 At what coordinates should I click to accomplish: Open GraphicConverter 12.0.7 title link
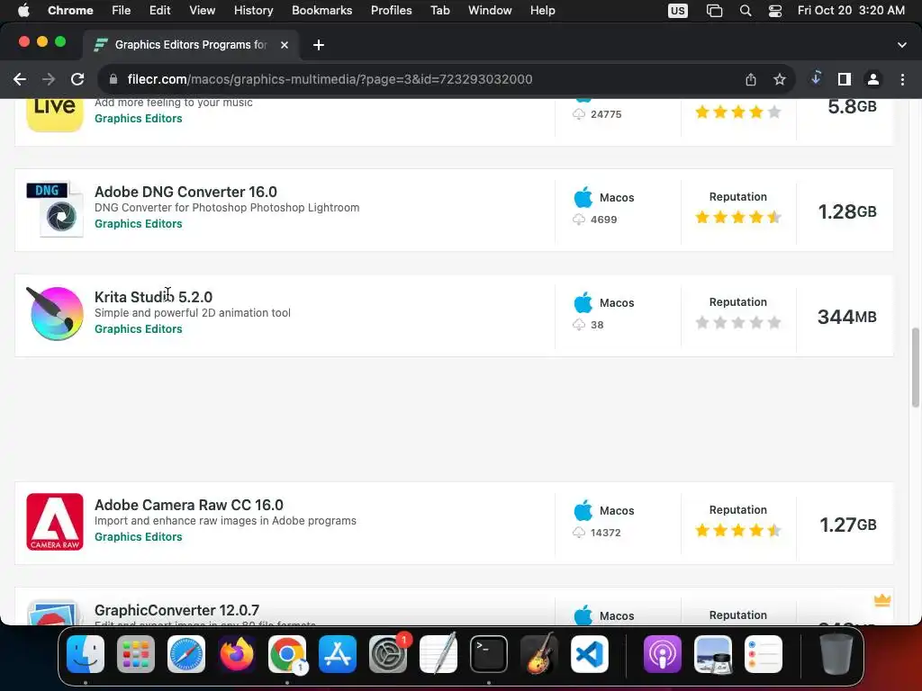point(177,610)
